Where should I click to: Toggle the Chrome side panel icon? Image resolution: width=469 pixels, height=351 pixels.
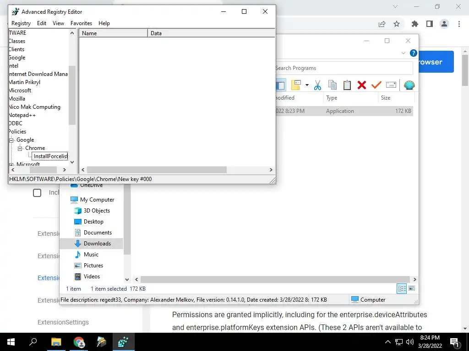click(x=430, y=24)
